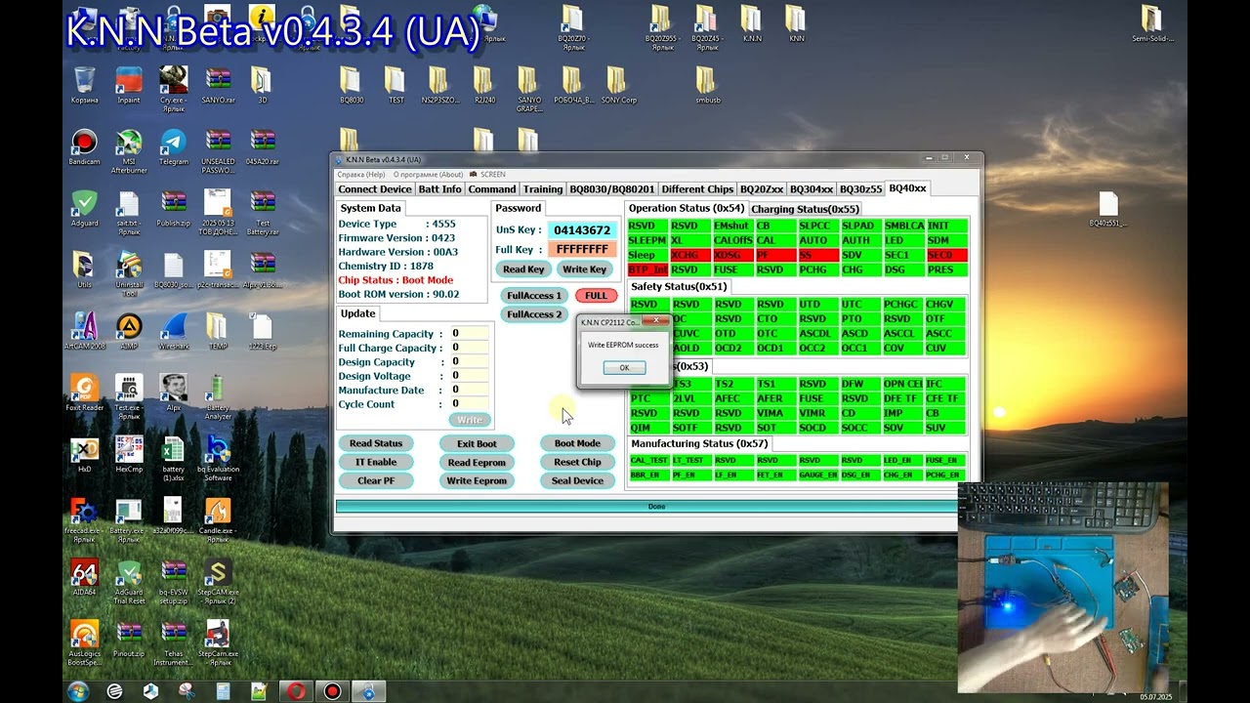The image size is (1250, 703).
Task: Select the HexCmp desktop icon
Action: click(x=129, y=455)
